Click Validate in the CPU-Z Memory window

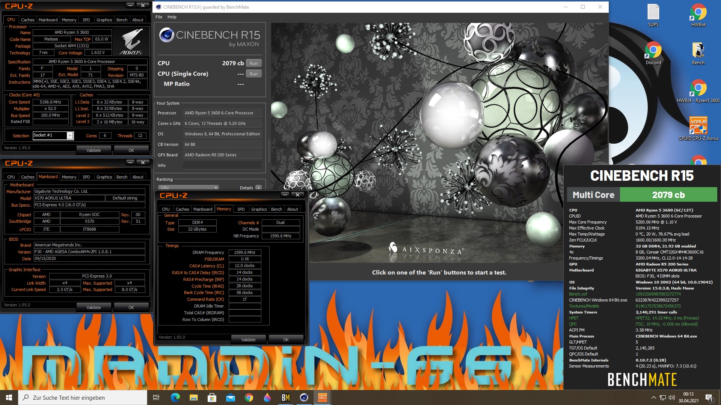point(248,340)
